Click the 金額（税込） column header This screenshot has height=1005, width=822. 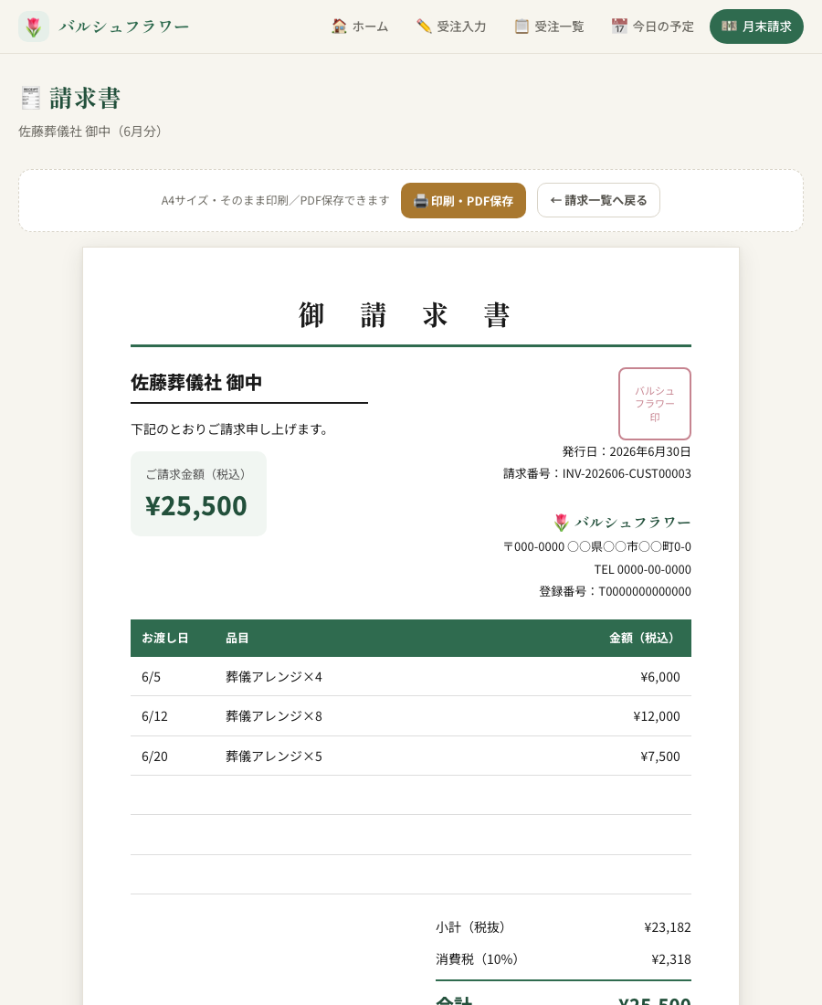(644, 638)
